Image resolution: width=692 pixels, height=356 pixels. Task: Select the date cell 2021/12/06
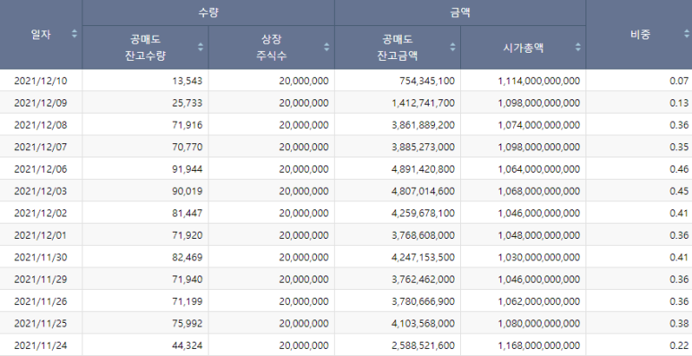tap(40, 169)
